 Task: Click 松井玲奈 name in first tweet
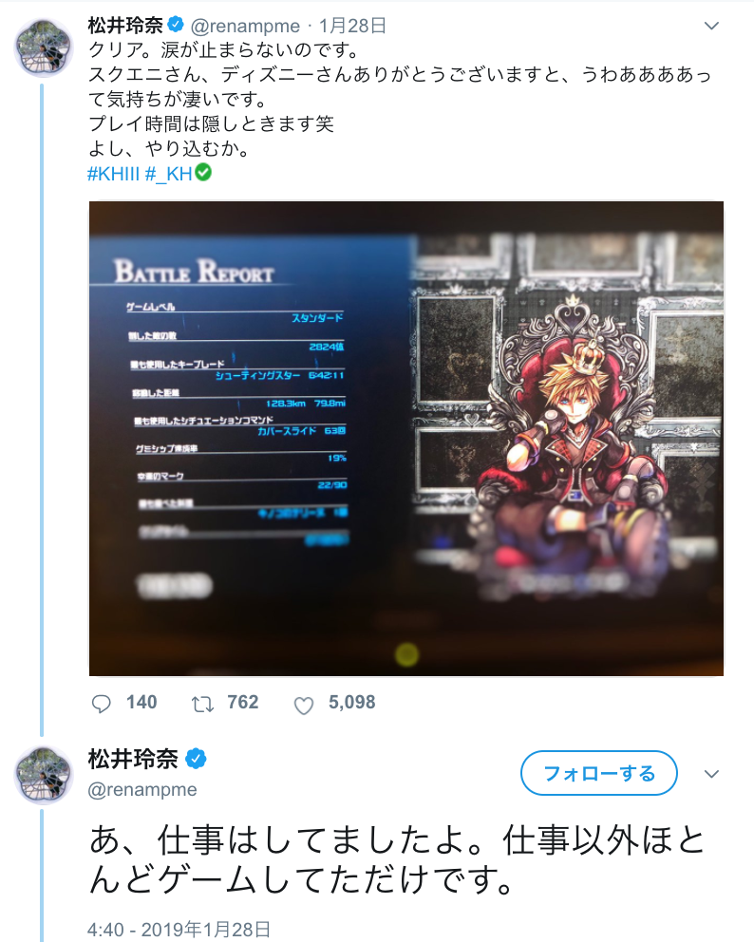tap(125, 26)
